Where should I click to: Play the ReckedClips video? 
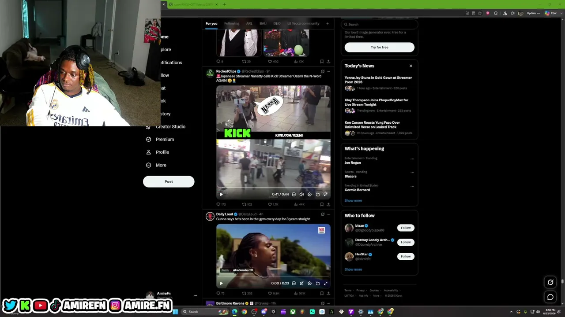[222, 194]
